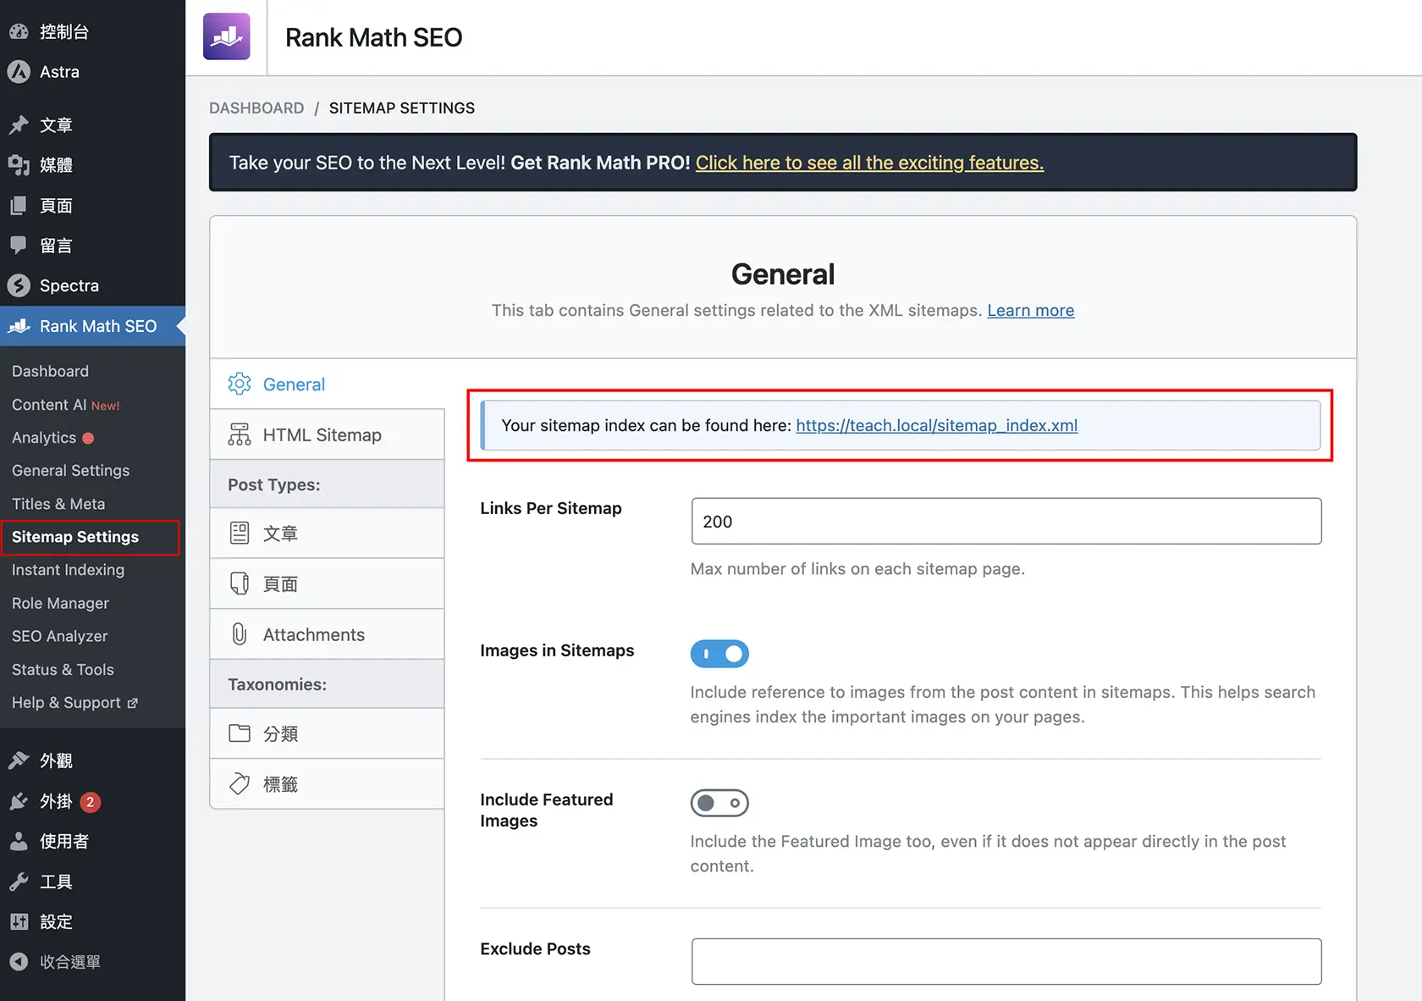Click the 使用者 person icon
Screen dimensions: 1422x1001
pos(19,841)
